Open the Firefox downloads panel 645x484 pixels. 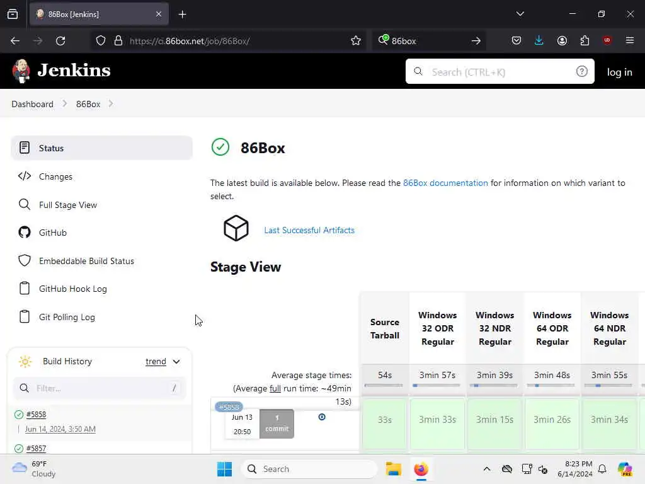[x=539, y=40]
